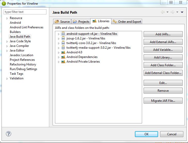Open Javadoc Location page

21,55
